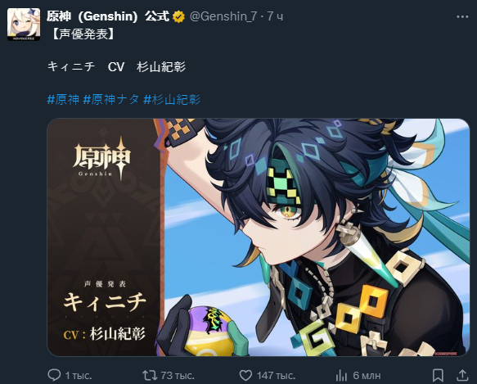Follow the #原神 hashtag
Viewport: 477px width, 384px height.
[63, 100]
